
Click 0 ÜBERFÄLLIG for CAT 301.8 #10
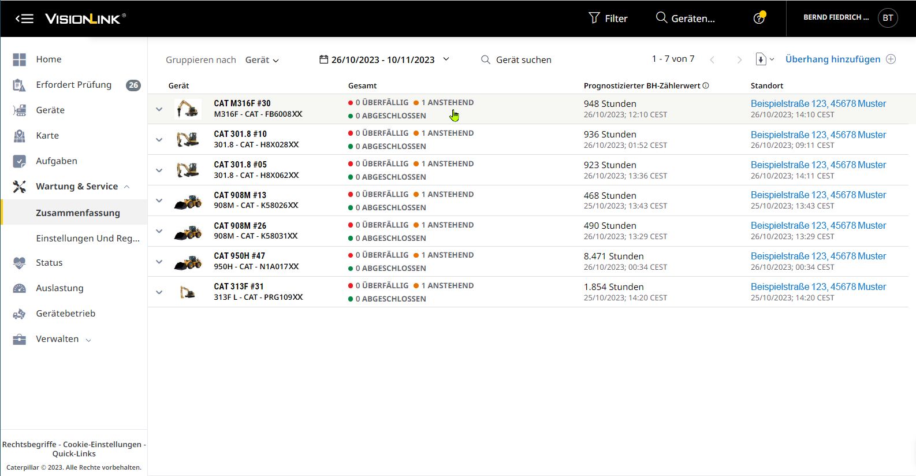[378, 133]
